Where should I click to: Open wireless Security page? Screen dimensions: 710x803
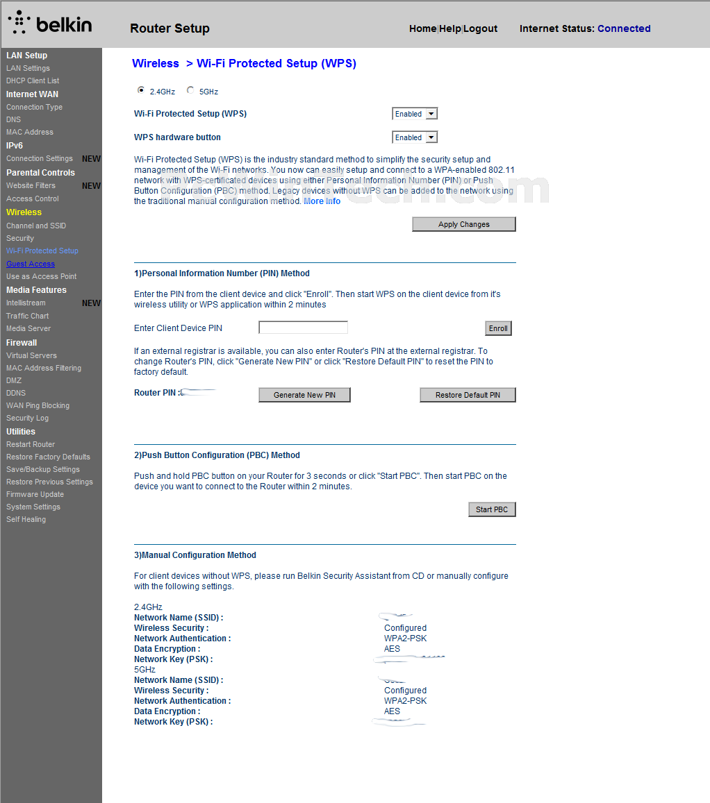[20, 238]
